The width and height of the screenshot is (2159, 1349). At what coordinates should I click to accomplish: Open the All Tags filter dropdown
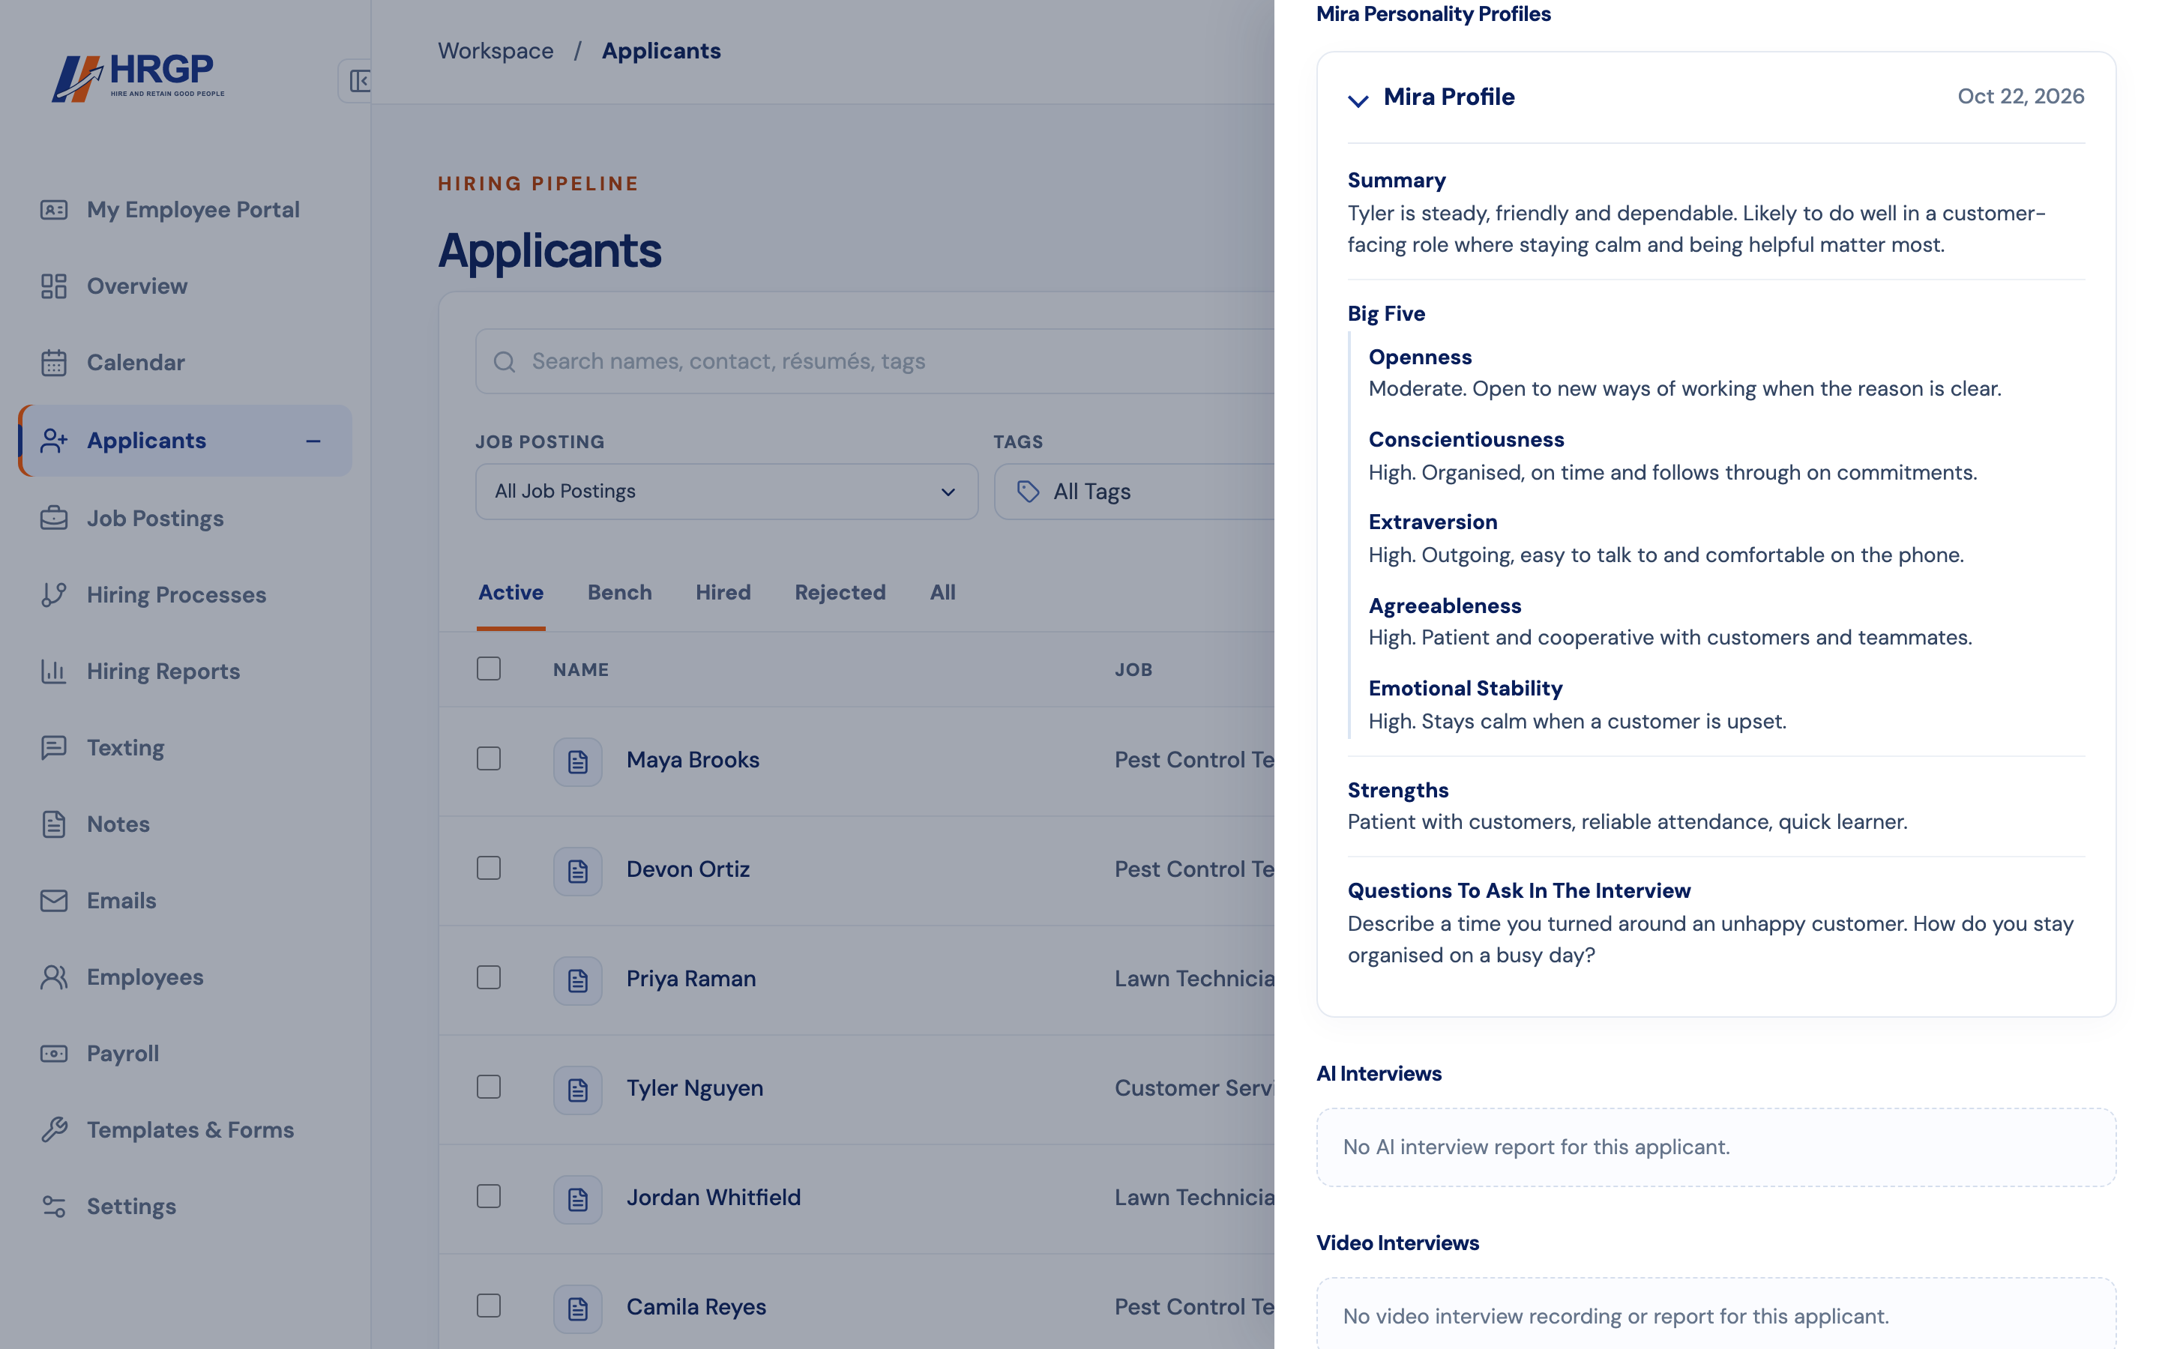(1134, 492)
